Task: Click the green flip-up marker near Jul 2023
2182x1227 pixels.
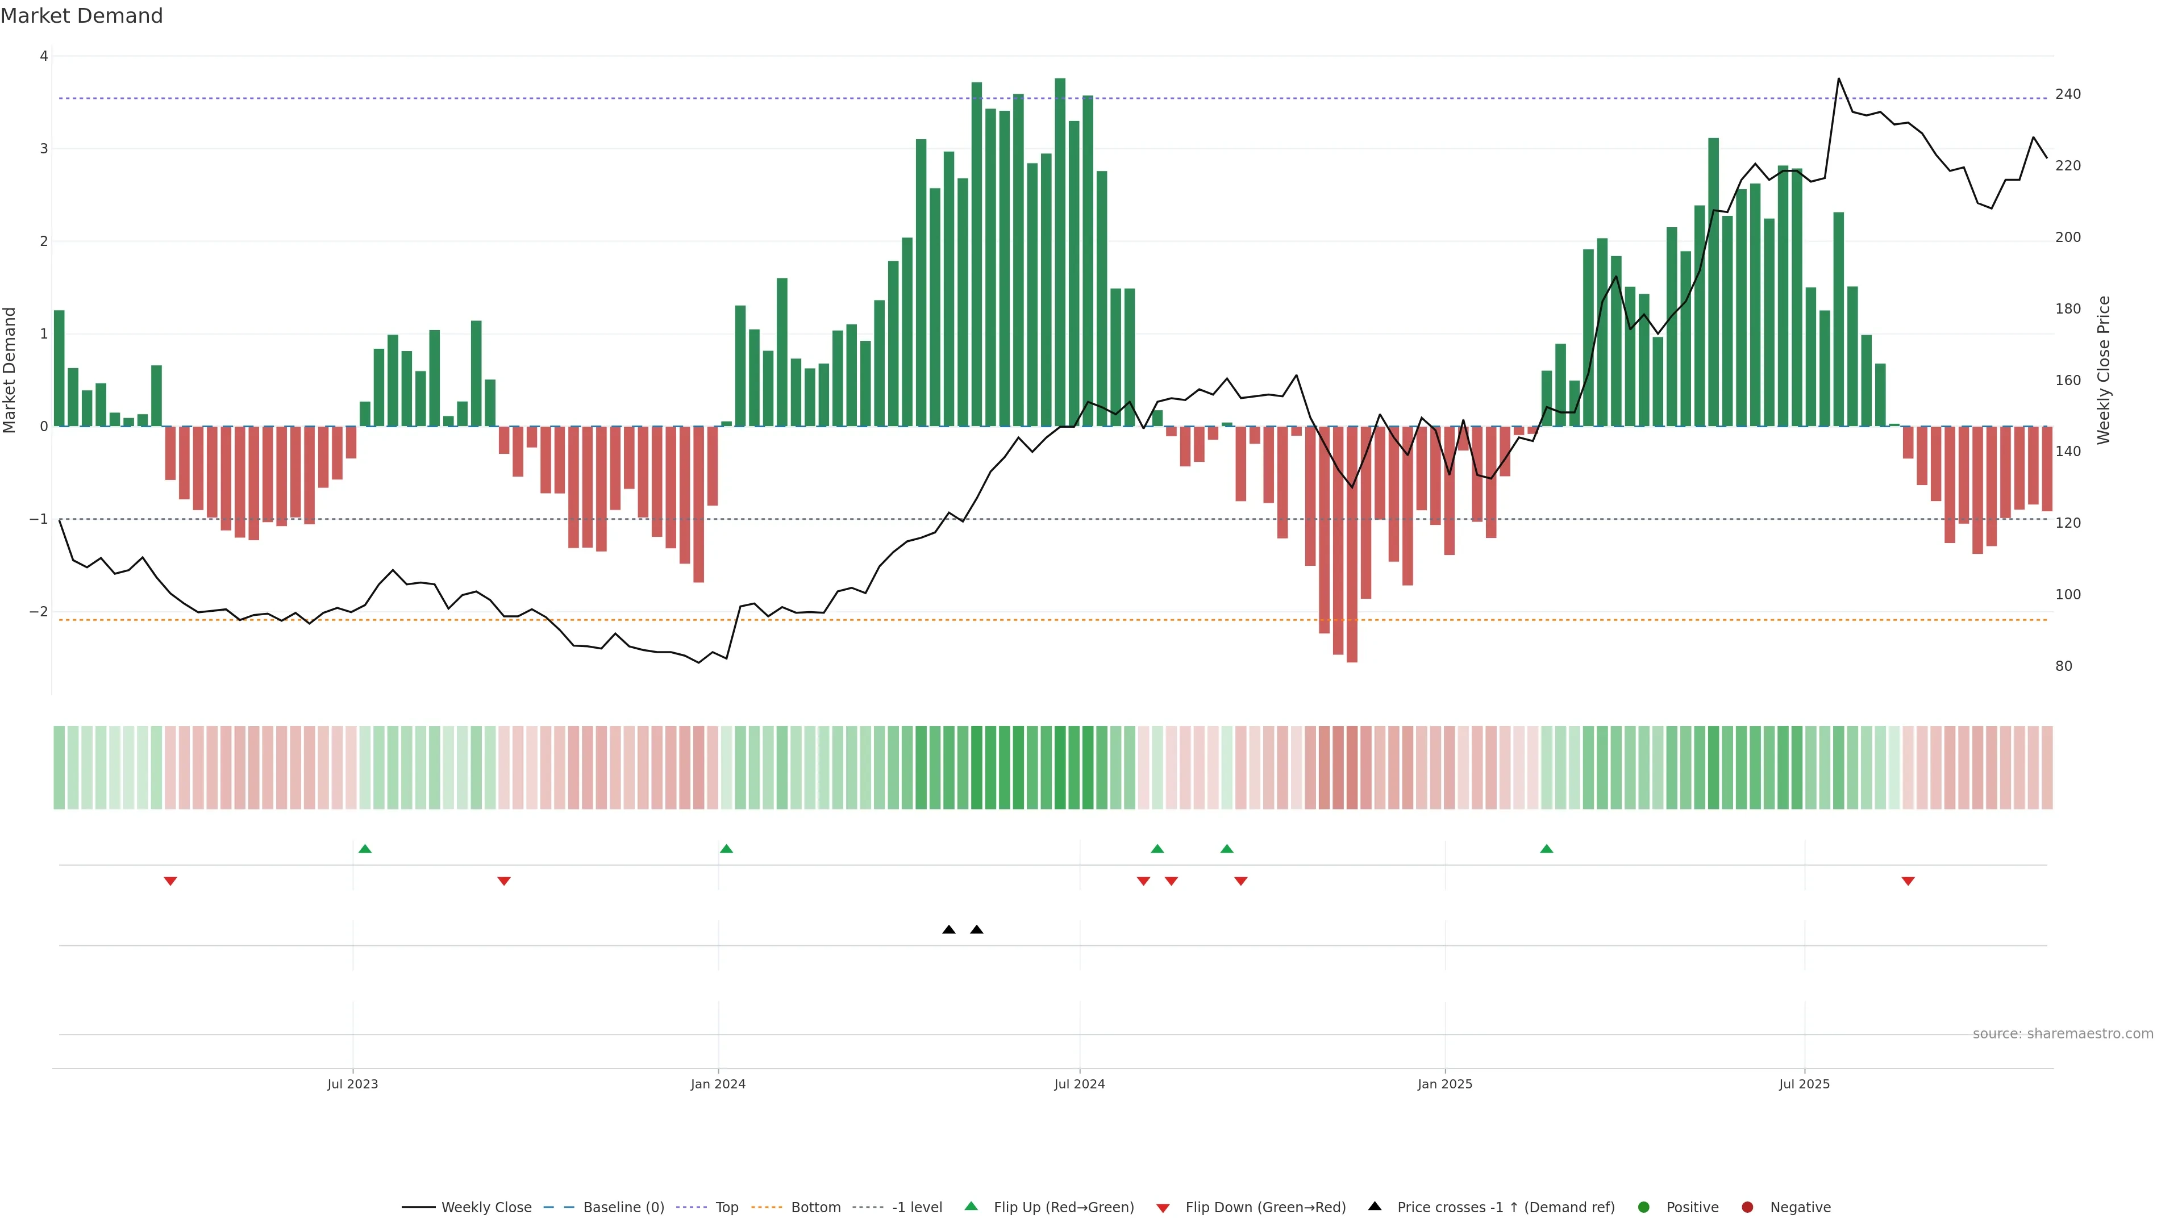Action: pyautogui.click(x=365, y=849)
